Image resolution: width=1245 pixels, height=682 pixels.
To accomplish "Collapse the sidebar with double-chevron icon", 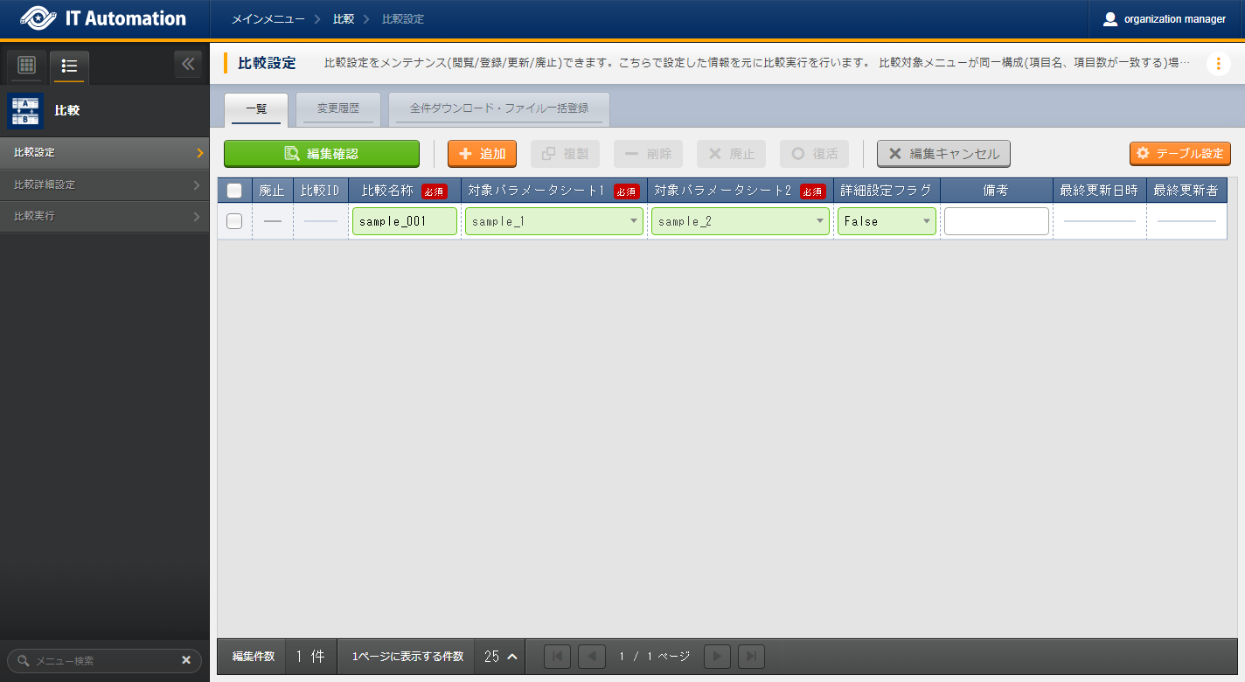I will (x=187, y=65).
